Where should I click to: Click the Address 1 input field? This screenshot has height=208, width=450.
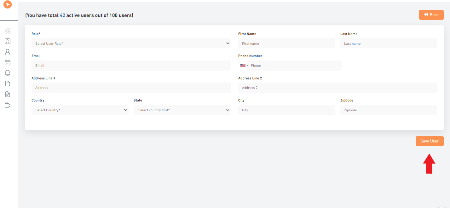(x=131, y=87)
